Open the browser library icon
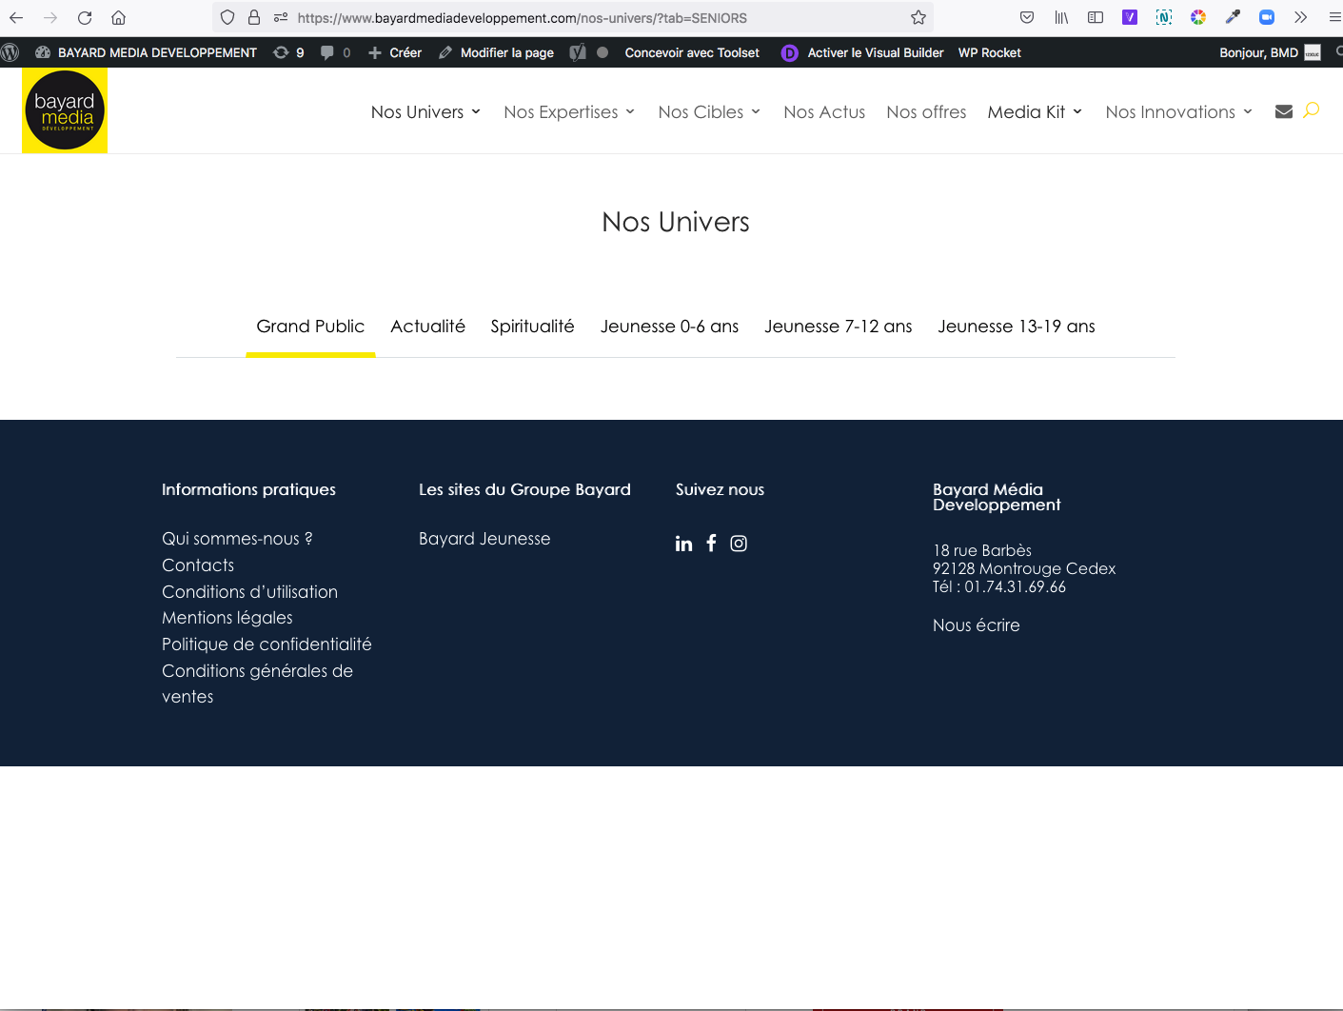 [1061, 17]
